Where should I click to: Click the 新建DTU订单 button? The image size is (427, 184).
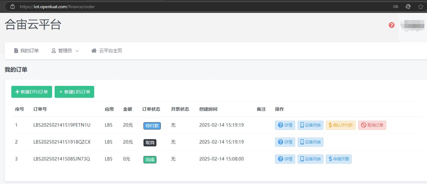coord(32,92)
